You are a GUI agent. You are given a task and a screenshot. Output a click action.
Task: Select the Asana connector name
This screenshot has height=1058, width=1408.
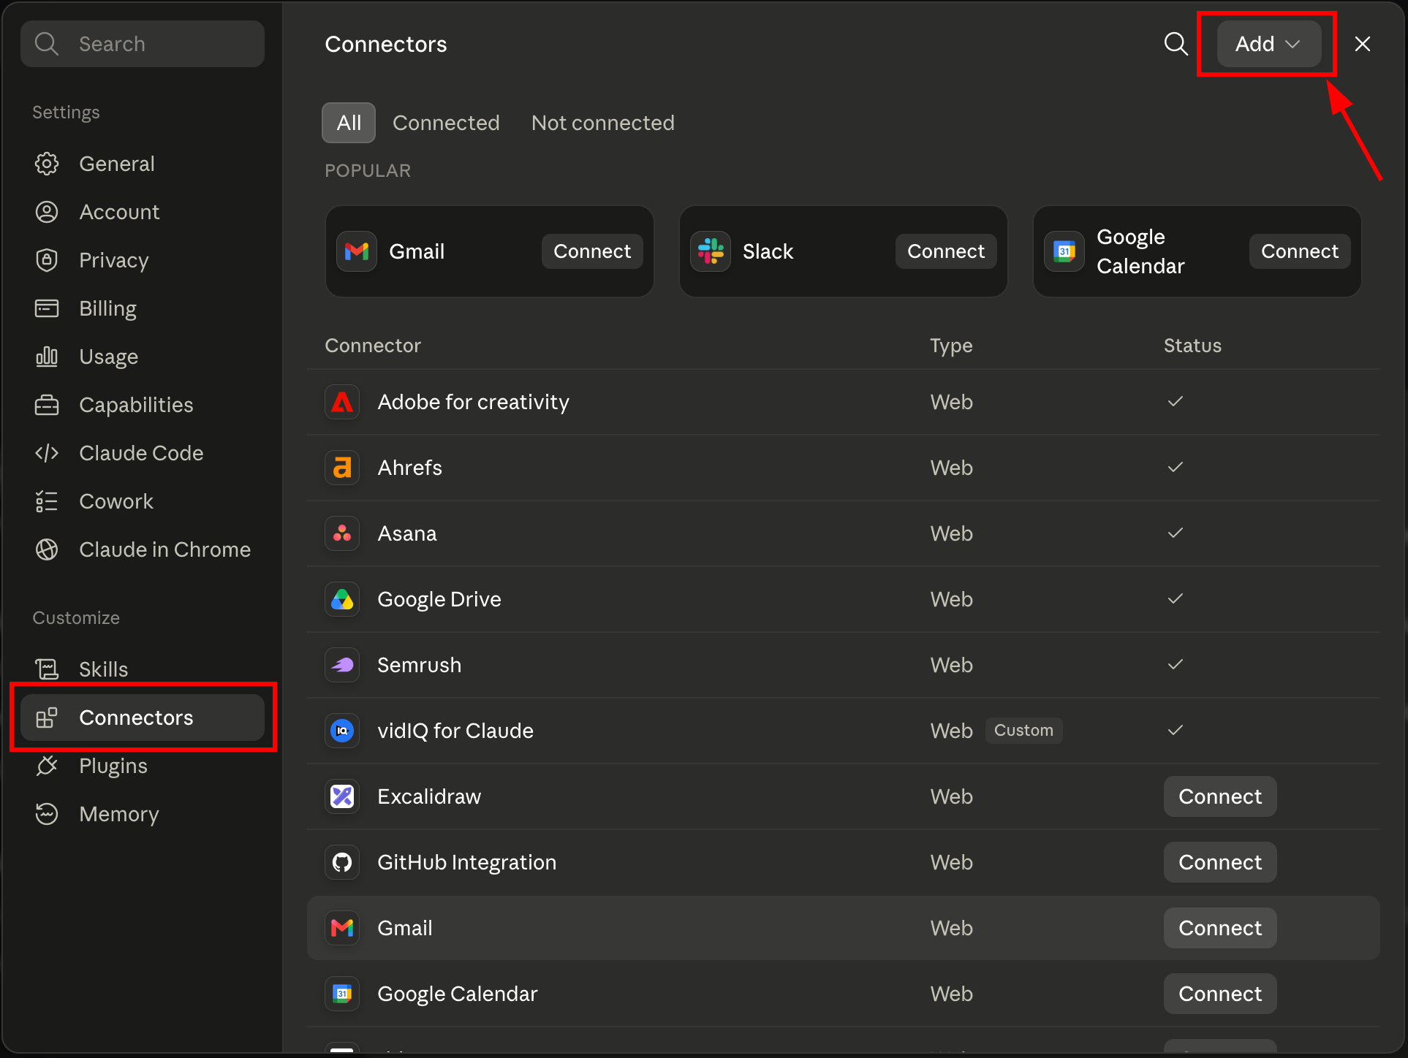tap(407, 533)
